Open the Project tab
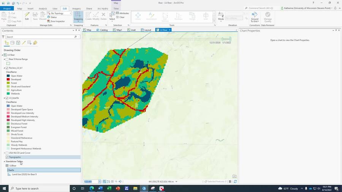Screen dimensions: 342x192 point(7,8)
